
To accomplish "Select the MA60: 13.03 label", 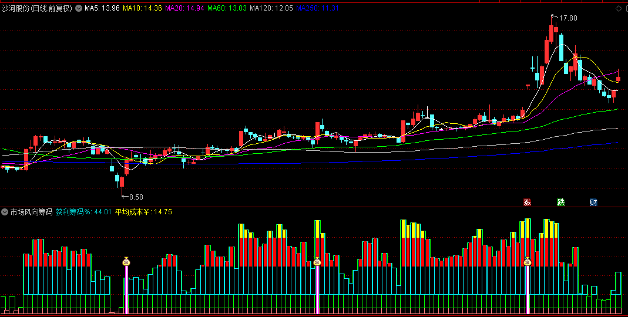I will [227, 8].
